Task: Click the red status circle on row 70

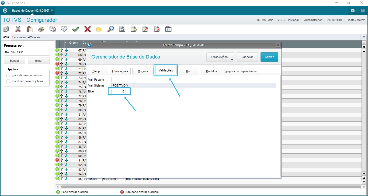Action: [57, 64]
